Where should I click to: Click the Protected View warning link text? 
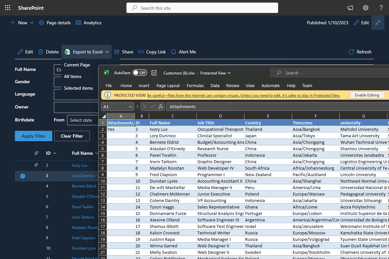[244, 96]
